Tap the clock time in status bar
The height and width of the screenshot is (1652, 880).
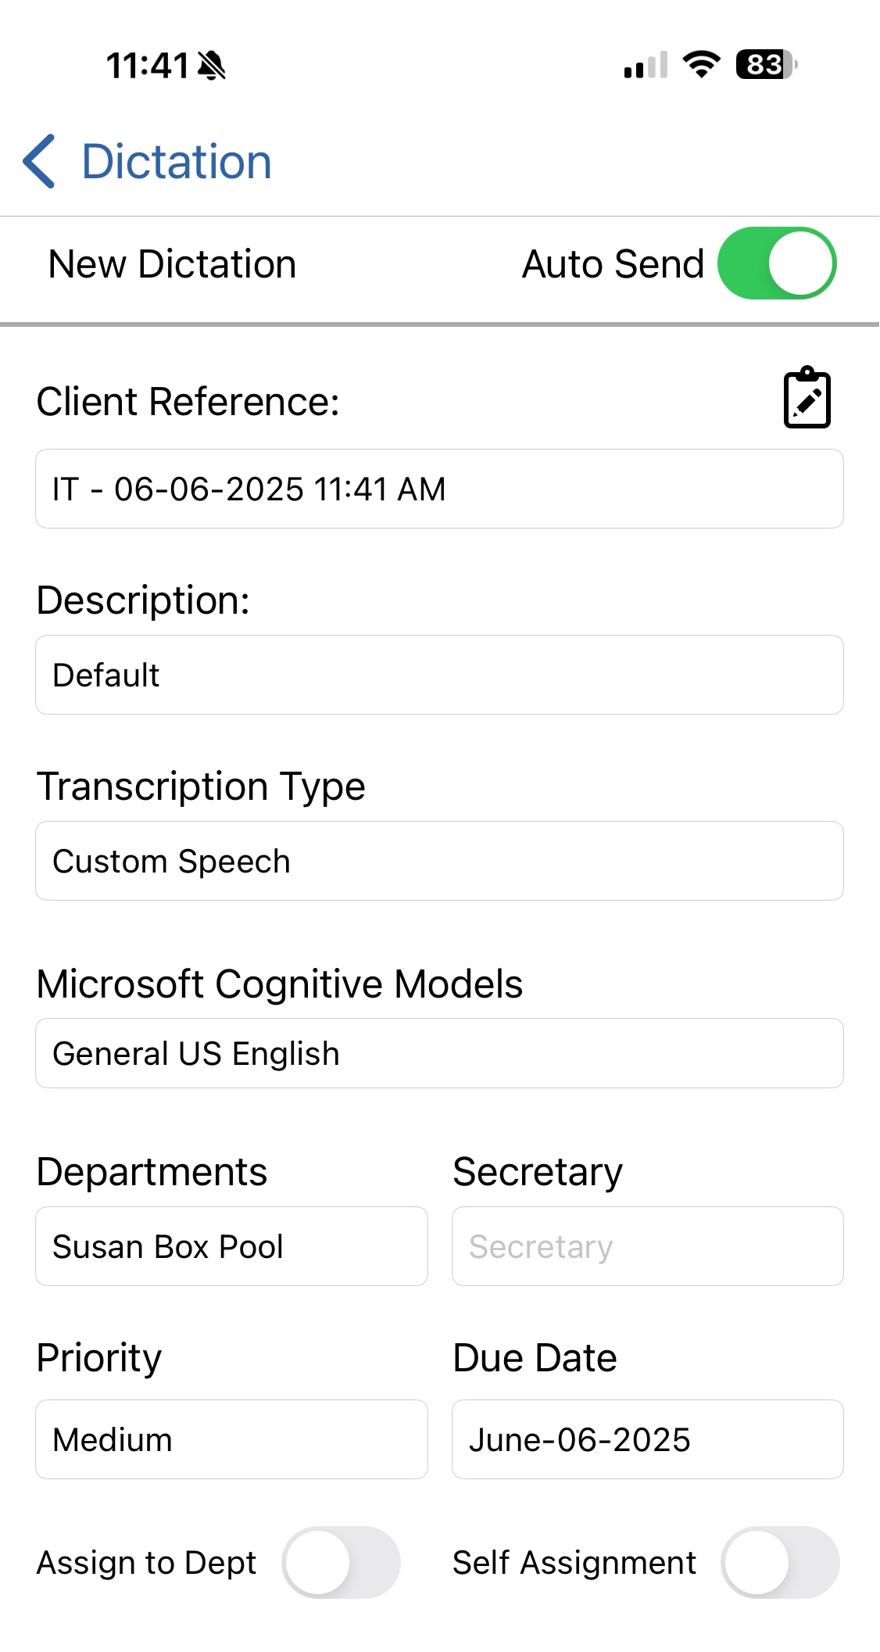(147, 66)
